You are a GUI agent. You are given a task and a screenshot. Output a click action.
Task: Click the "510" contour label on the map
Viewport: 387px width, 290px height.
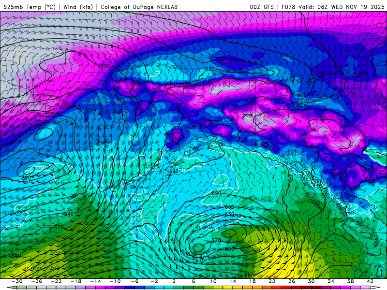[65, 107]
